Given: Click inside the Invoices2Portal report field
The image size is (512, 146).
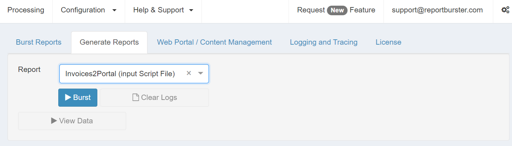Looking at the screenshot, I should tap(120, 74).
